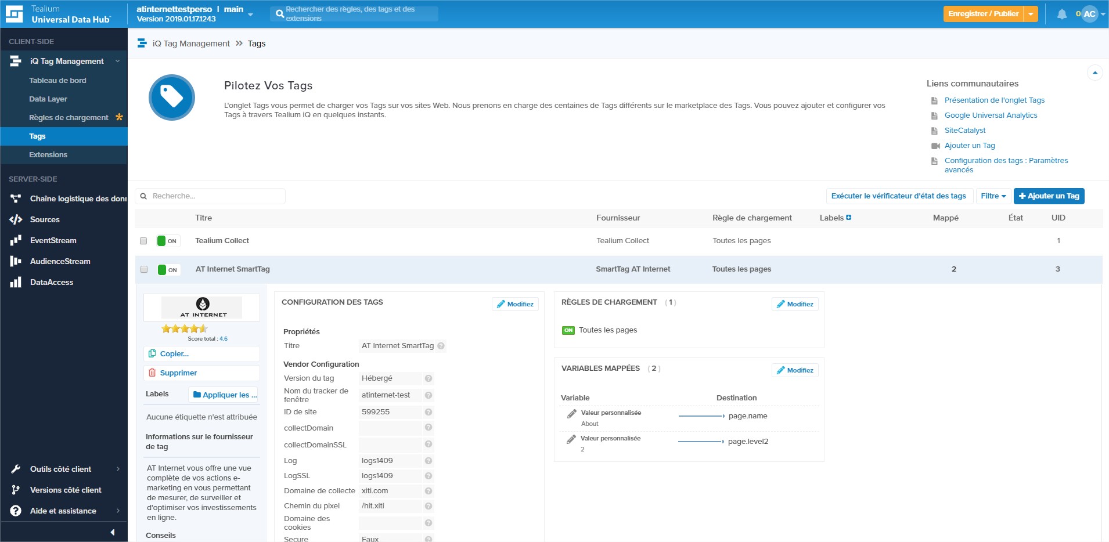Open the AC user account avatar
1109x542 pixels.
click(1090, 14)
